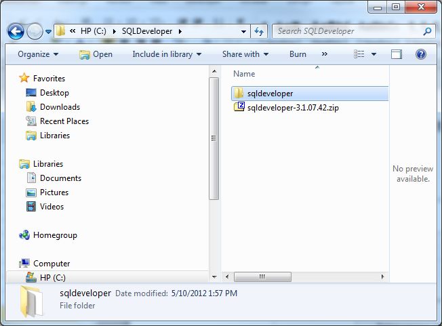This screenshot has height=326, width=442.
Task: Click the Desktop icon in Favorites
Action: [31, 93]
